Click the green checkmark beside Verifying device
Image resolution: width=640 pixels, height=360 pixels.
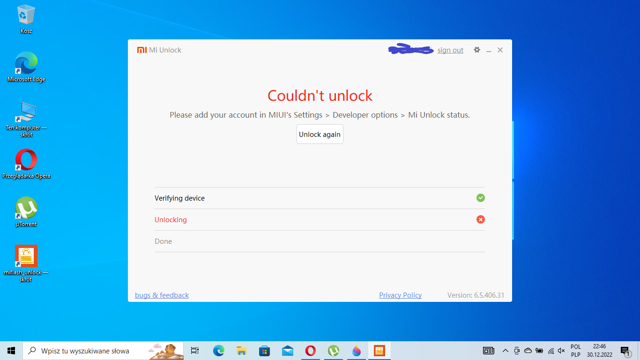click(x=480, y=198)
